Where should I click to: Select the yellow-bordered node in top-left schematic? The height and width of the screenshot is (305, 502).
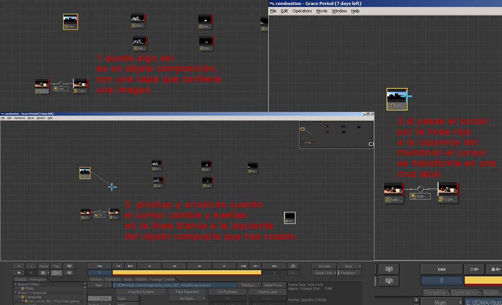[x=71, y=22]
